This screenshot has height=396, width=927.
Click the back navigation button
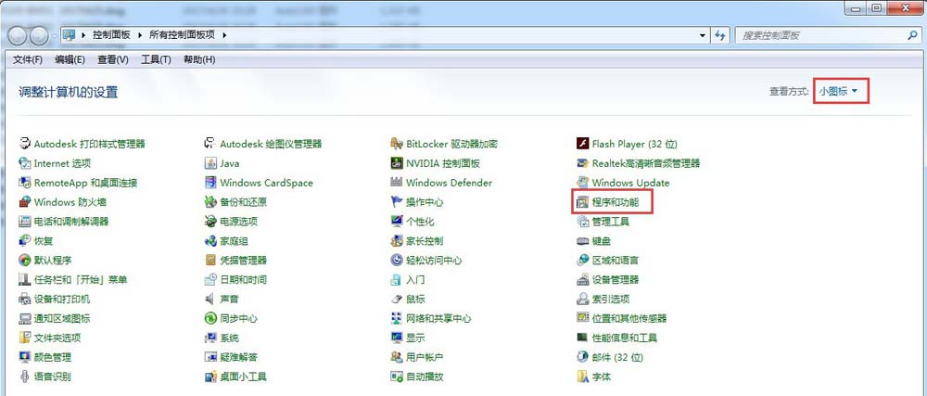coord(17,35)
